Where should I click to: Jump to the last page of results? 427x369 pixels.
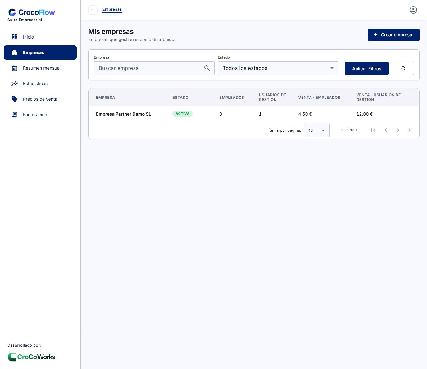(x=411, y=130)
